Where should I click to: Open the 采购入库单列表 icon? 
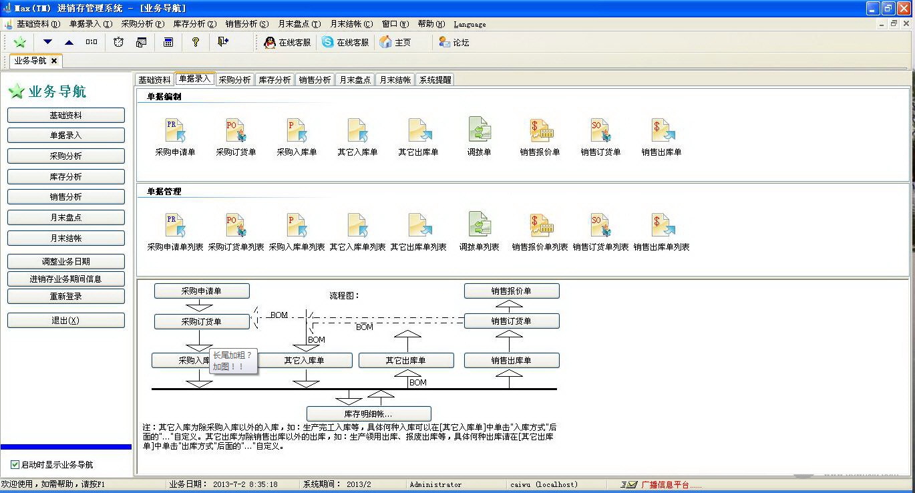297,225
